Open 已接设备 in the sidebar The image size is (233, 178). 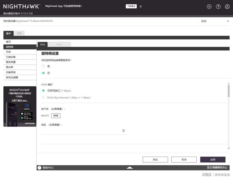pos(20,57)
